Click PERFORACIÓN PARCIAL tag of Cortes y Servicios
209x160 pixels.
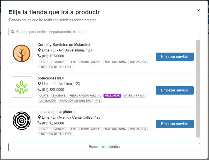pyautogui.click(x=85, y=62)
